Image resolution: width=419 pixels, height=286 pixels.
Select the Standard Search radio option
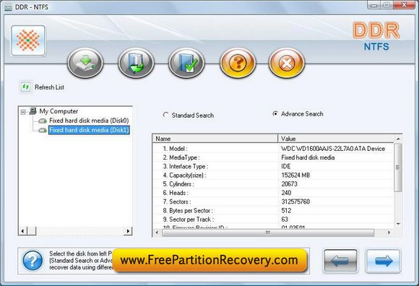[165, 115]
